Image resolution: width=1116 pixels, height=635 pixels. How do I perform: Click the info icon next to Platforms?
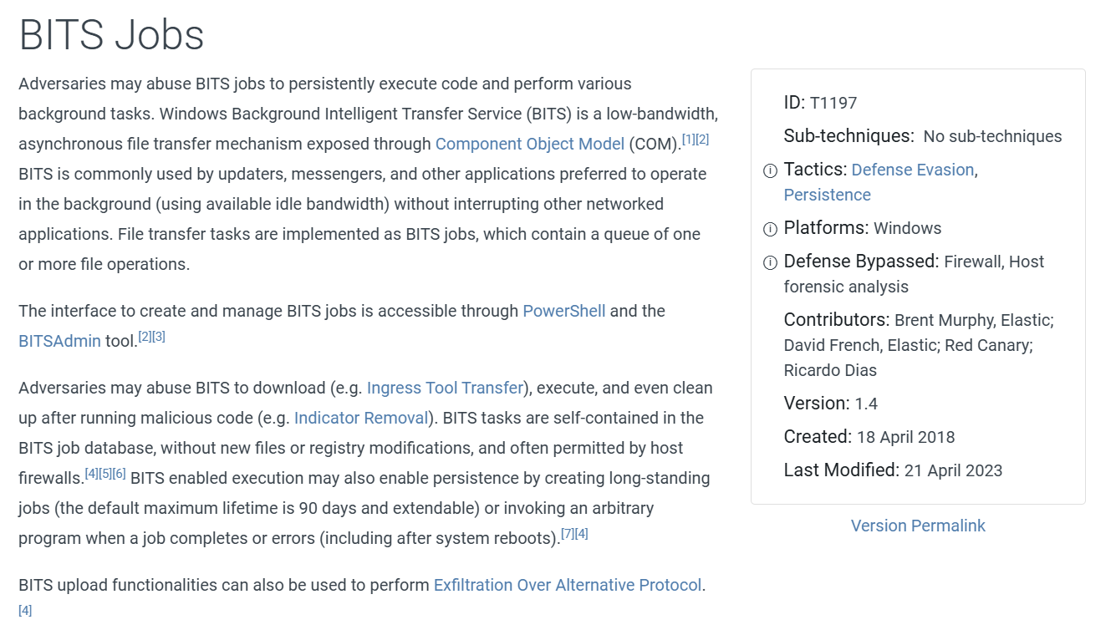(x=771, y=230)
